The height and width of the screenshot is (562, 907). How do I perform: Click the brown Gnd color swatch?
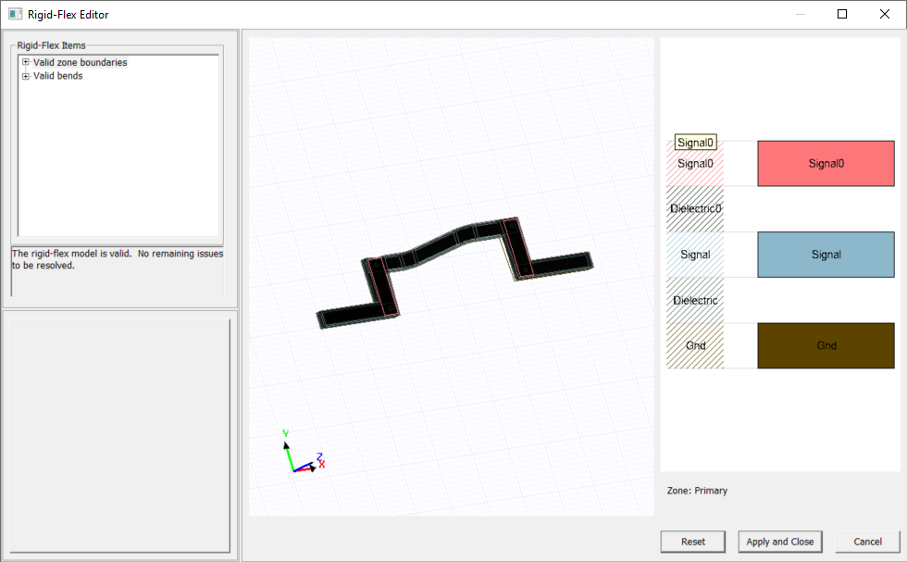826,345
